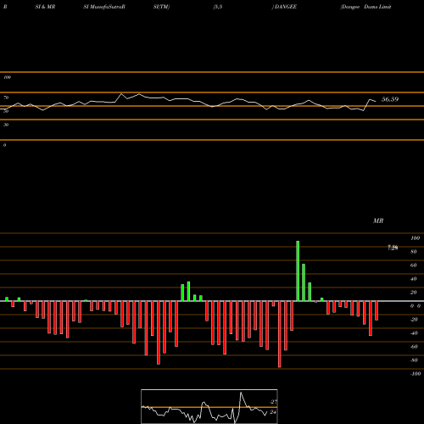Click the (5,5 parameter text in header

218,7
